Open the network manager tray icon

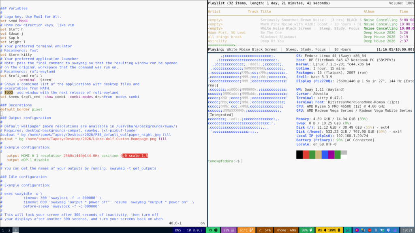363,230
